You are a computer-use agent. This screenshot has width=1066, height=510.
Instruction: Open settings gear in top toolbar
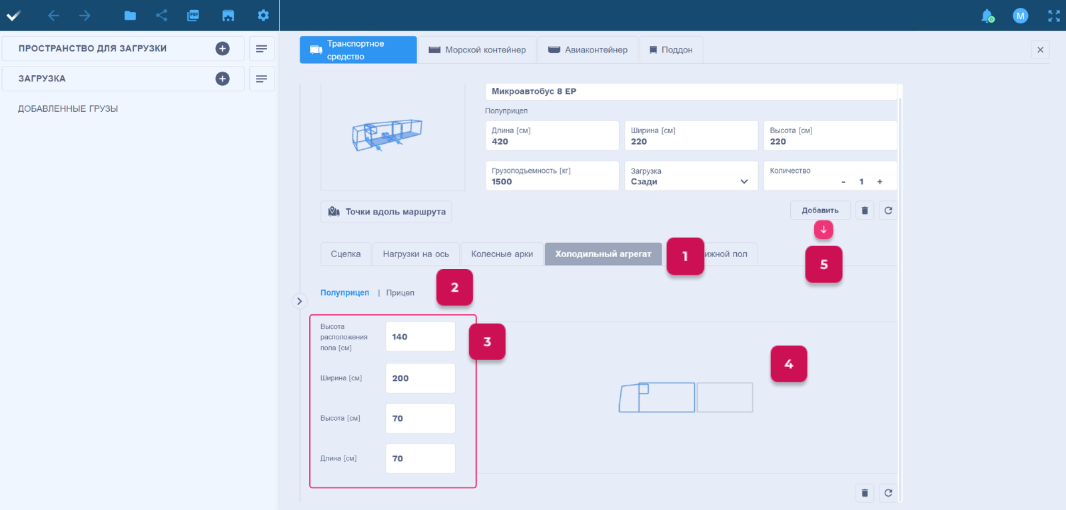tap(263, 15)
